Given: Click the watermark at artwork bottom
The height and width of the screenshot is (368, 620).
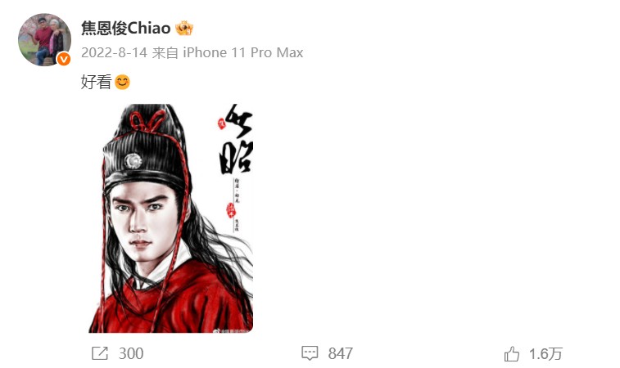Looking at the screenshot, I should pyautogui.click(x=234, y=330).
